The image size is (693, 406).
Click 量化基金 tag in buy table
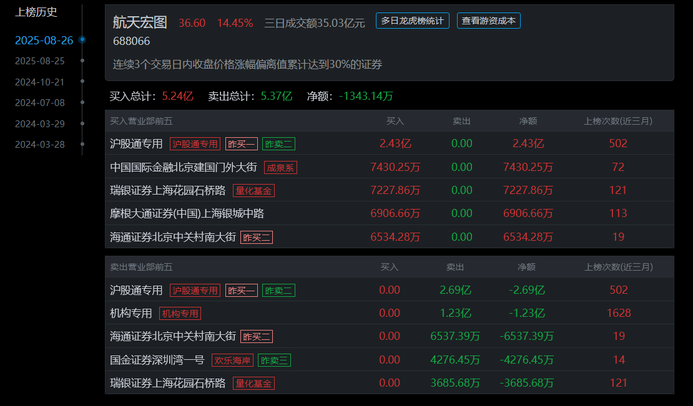pyautogui.click(x=253, y=191)
